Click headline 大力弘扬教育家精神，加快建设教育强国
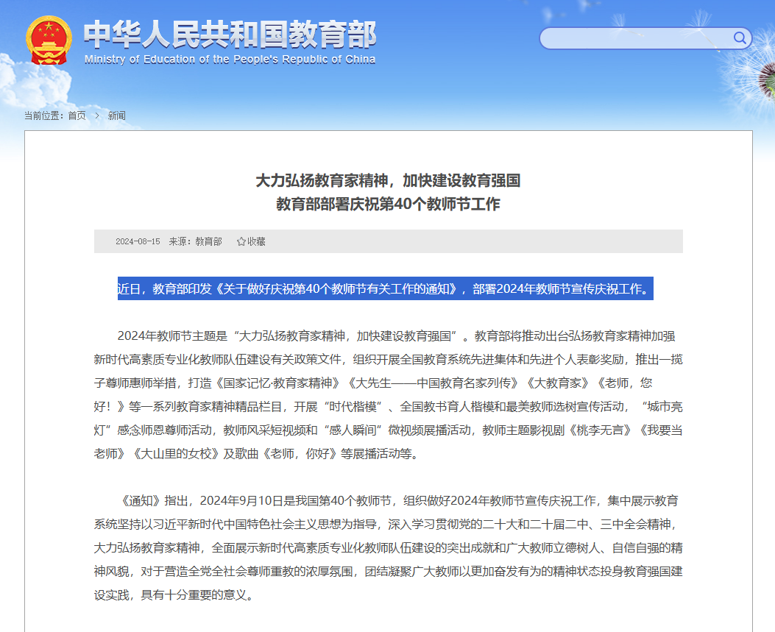The width and height of the screenshot is (775, 632). (388, 180)
